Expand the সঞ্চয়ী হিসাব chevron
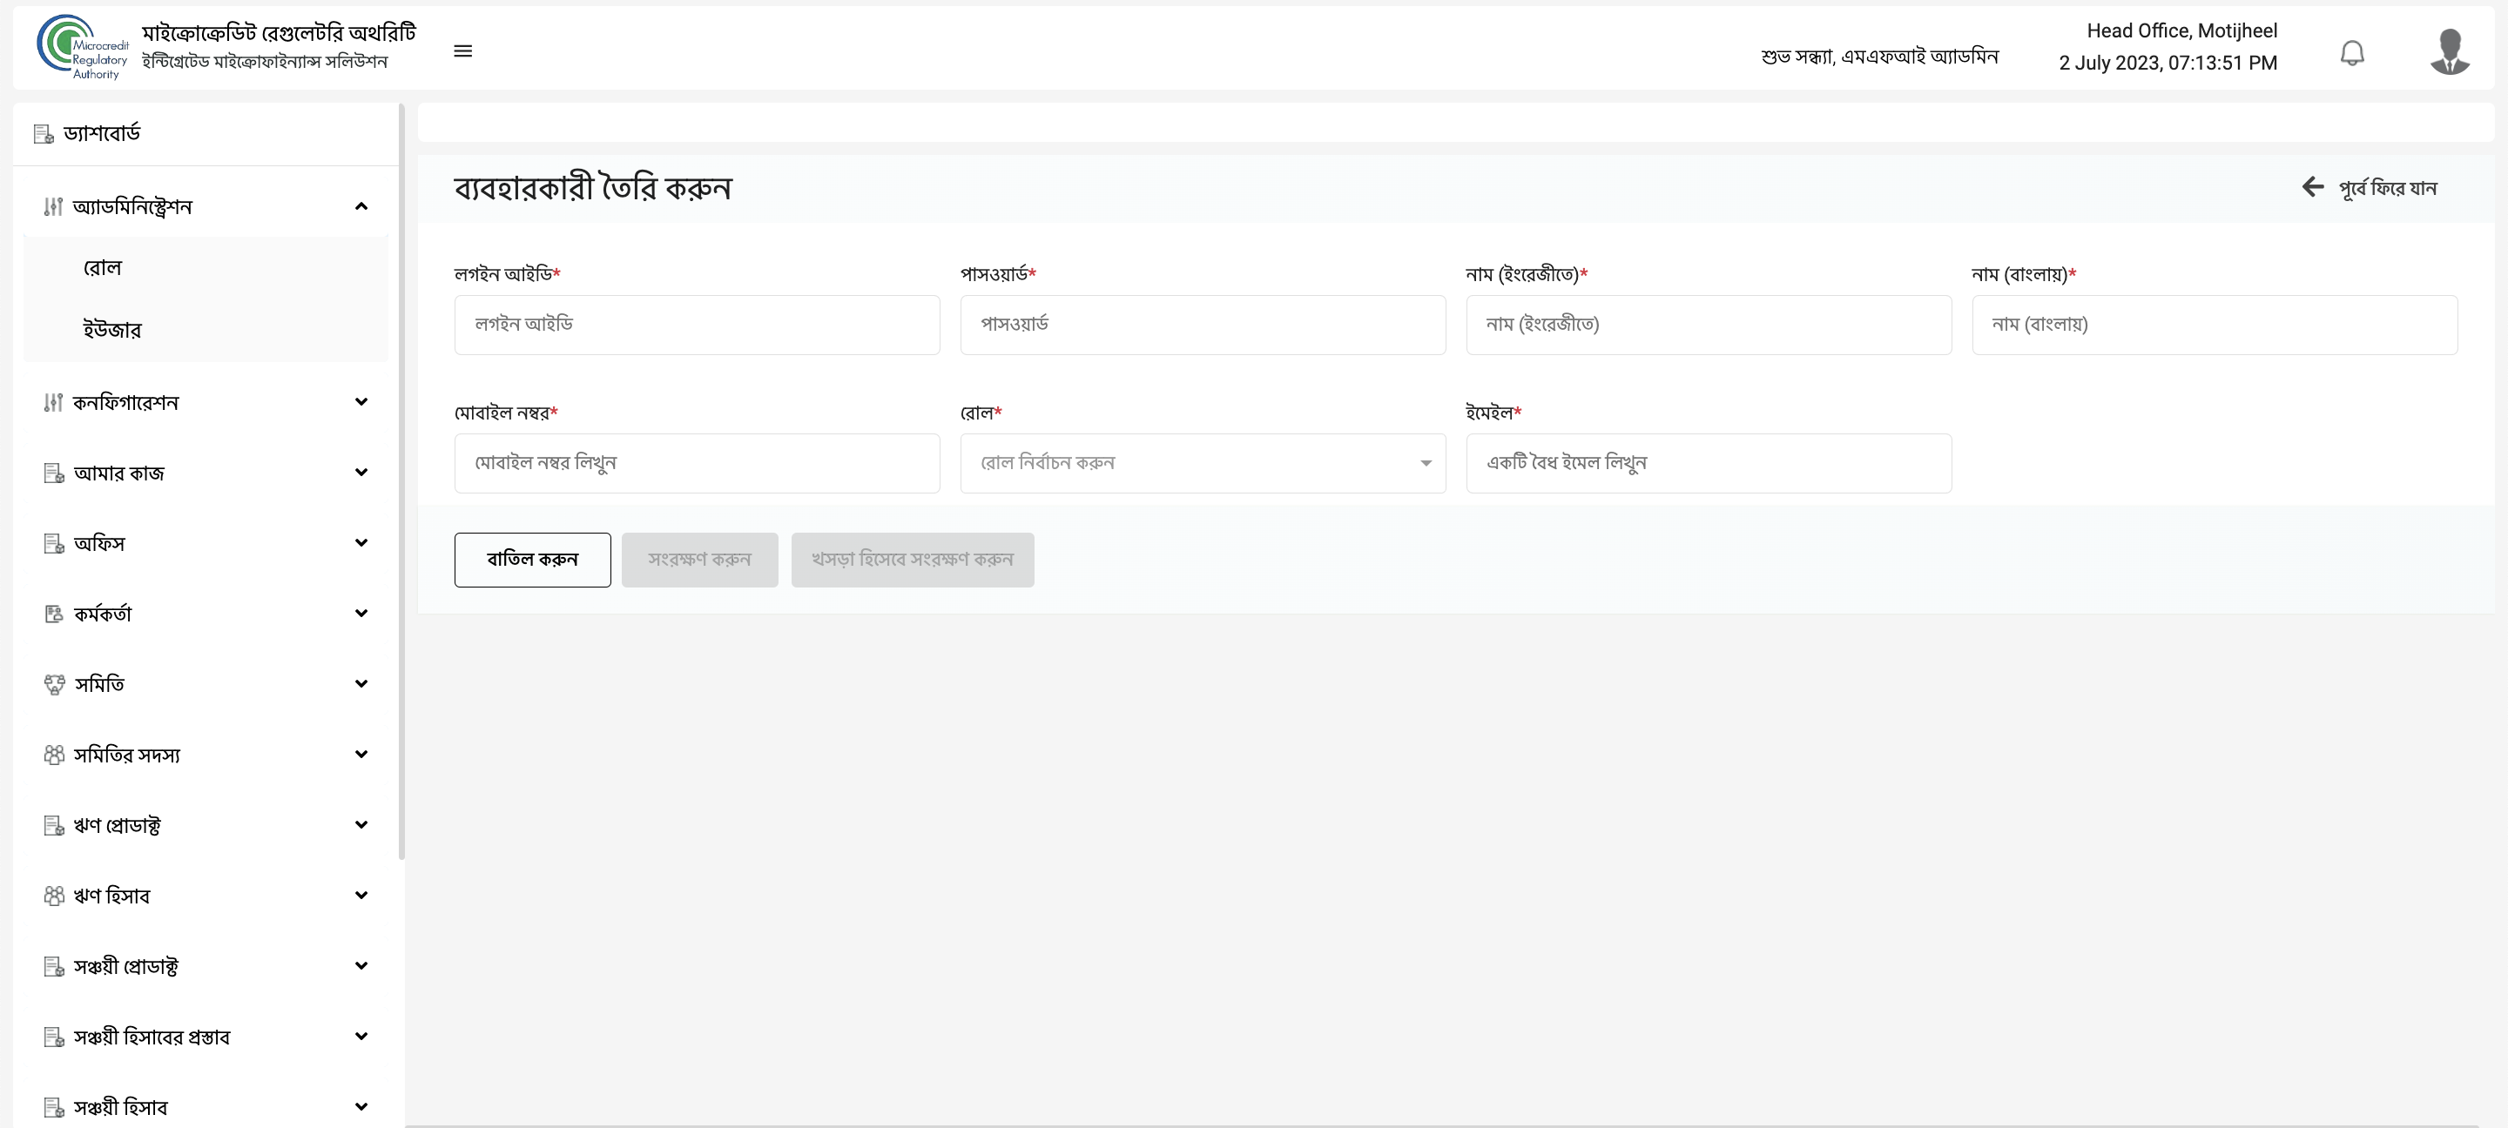 coord(361,1106)
